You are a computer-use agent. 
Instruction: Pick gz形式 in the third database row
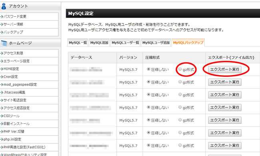180,94
